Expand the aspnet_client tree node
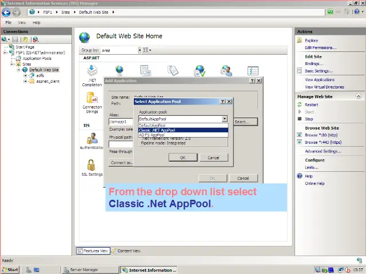The image size is (366, 274). tap(25, 81)
